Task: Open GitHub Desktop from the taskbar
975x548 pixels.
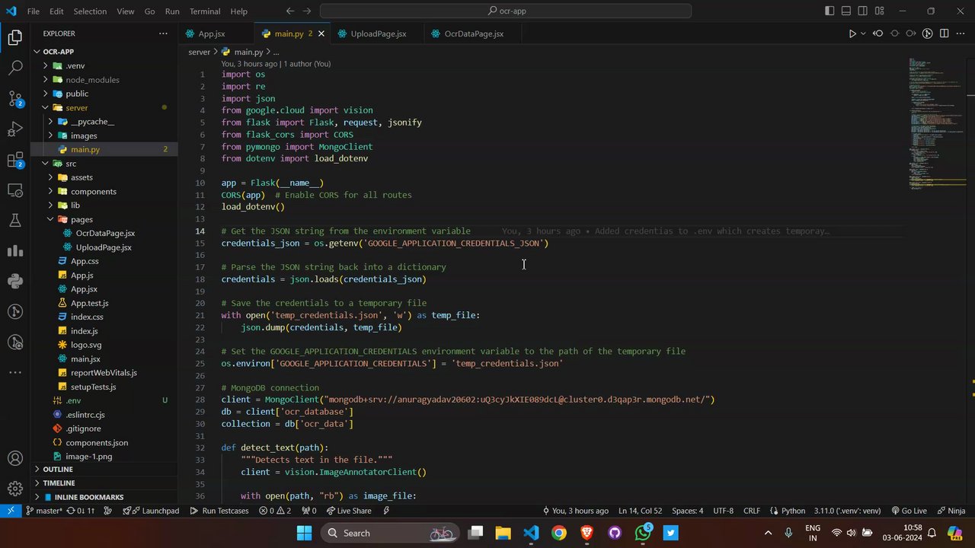Action: coord(615,533)
